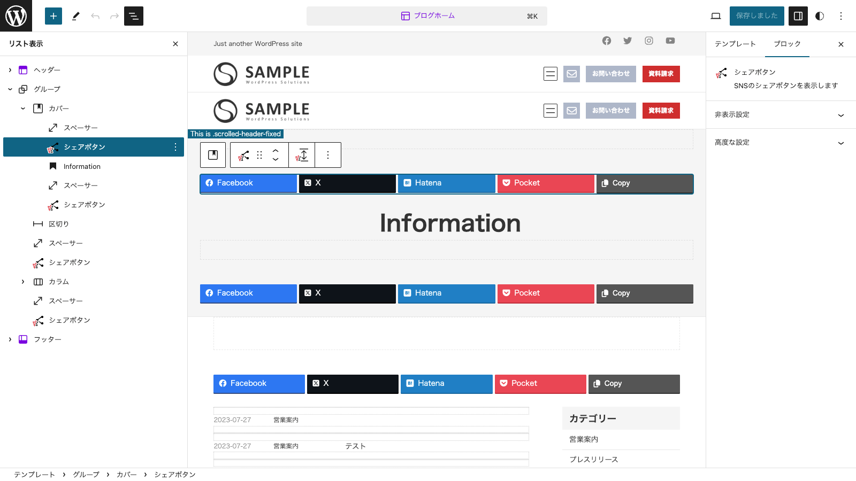Click Facebook in the selected share block

(248, 183)
